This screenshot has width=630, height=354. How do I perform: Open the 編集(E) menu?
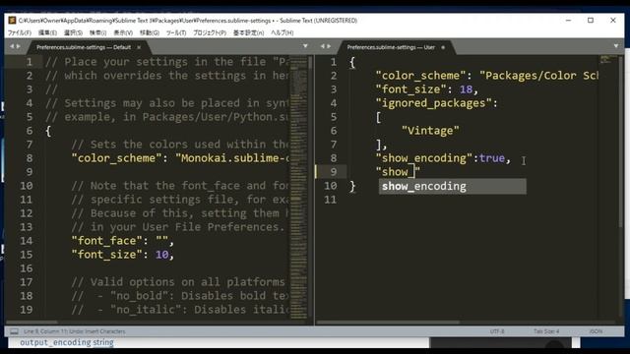pos(47,32)
